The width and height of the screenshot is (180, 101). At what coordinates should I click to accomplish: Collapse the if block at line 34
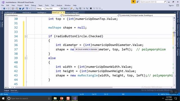click(x=26, y=36)
